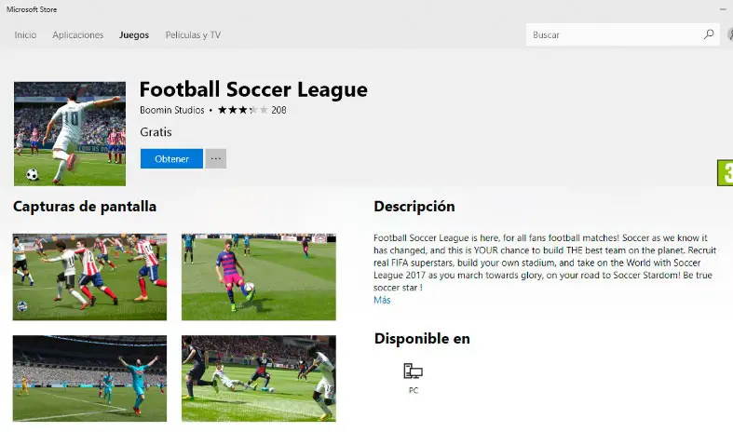733x432 pixels.
Task: Minimize the Microsoft Store window
Action: tap(723, 9)
